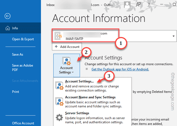Choose Save as Adobe PDF
177x126 pixels.
(x=23, y=67)
